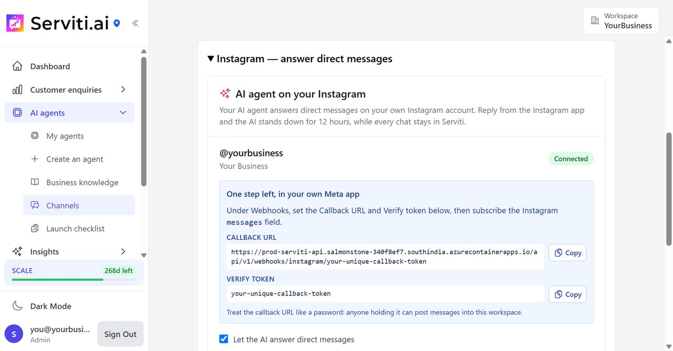This screenshot has width=673, height=351.
Task: Click the Business knowledge book icon
Action: click(35, 182)
